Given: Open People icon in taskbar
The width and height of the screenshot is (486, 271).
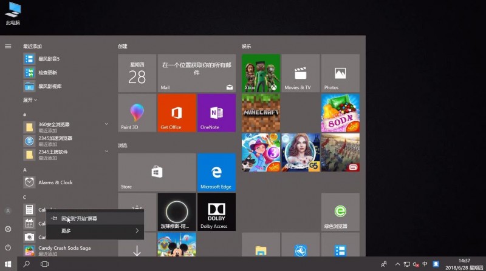Looking at the screenshot, I should (x=384, y=264).
